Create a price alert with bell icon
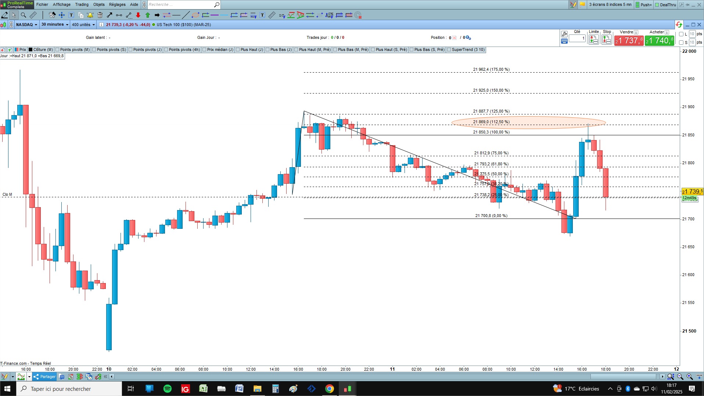This screenshot has height=396, width=704. pos(90,15)
